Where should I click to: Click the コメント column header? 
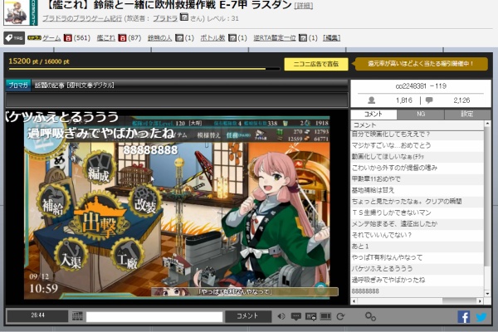point(417,125)
